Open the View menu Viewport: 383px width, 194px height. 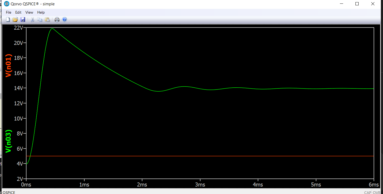point(29,12)
